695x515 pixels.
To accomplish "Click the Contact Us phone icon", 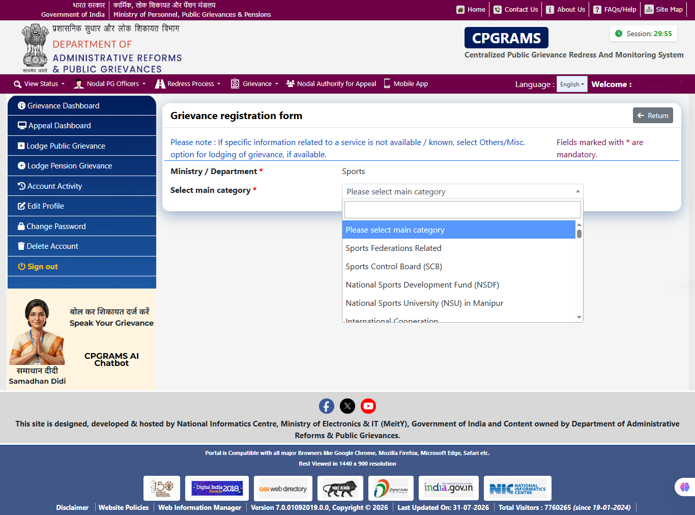I will pyautogui.click(x=498, y=10).
